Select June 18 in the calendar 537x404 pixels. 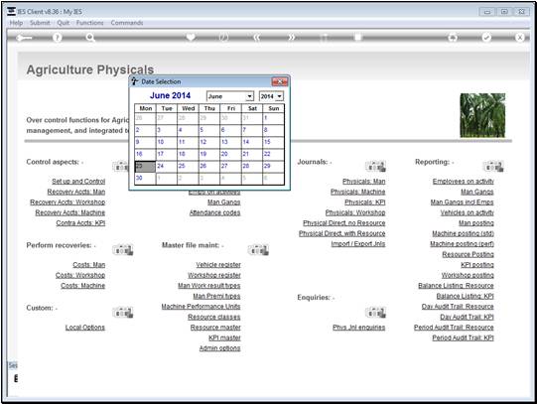point(188,155)
